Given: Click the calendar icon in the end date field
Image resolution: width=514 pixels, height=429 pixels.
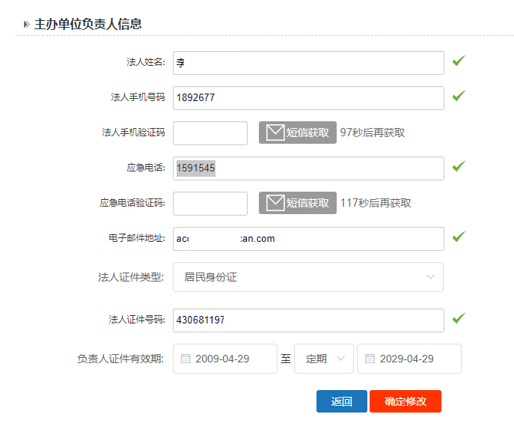Looking at the screenshot, I should point(370,359).
